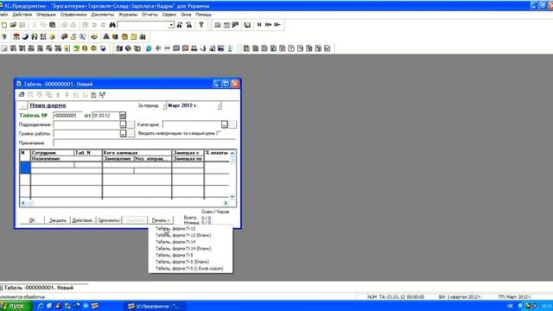Click the blue globe icon in third toolbar
The image size is (553, 311).
tap(149, 48)
